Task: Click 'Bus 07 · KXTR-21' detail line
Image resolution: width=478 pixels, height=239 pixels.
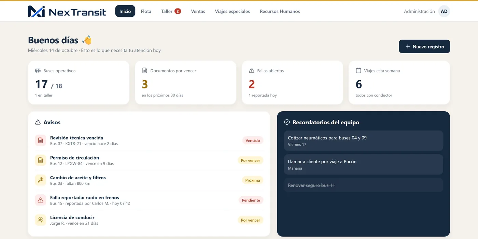Action: pos(84,144)
